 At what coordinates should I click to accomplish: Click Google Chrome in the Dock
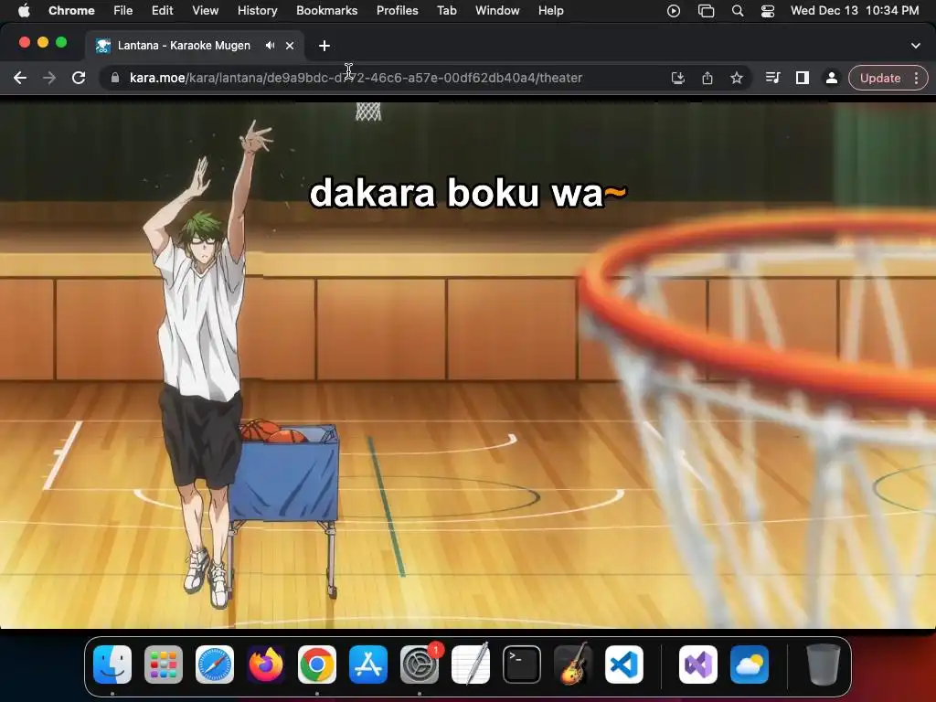pyautogui.click(x=317, y=665)
